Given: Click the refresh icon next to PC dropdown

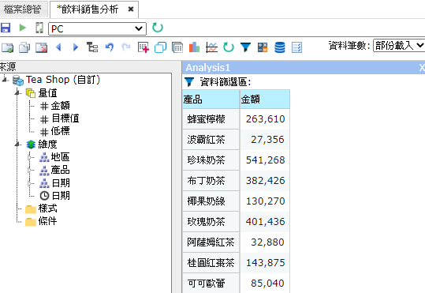Looking at the screenshot, I should click(158, 28).
